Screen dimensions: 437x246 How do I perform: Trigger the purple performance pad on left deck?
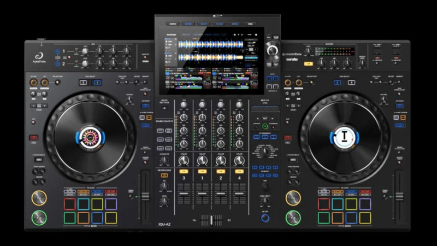(111, 204)
